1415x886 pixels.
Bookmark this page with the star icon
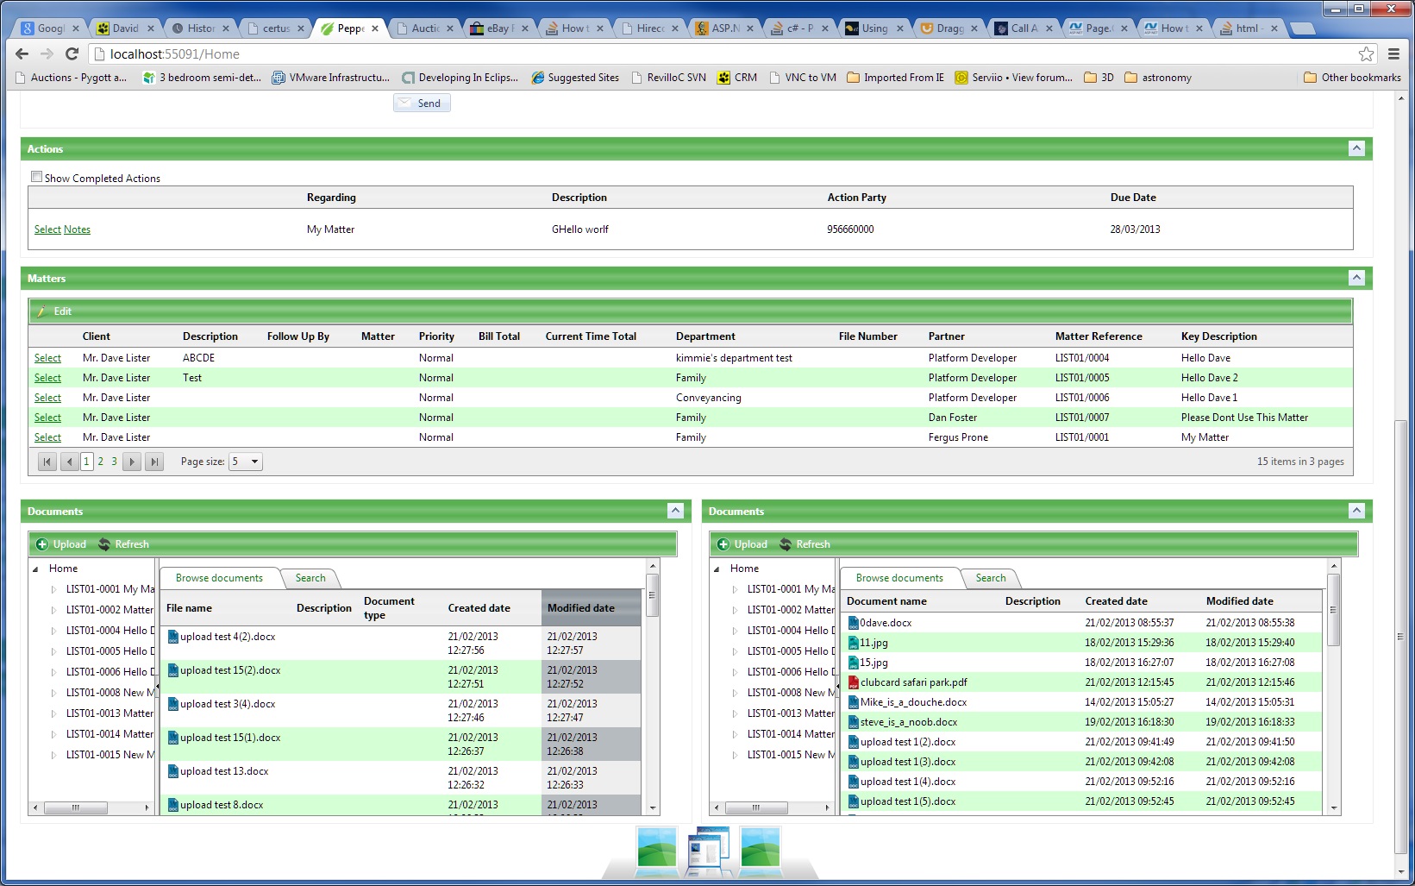pos(1366,54)
